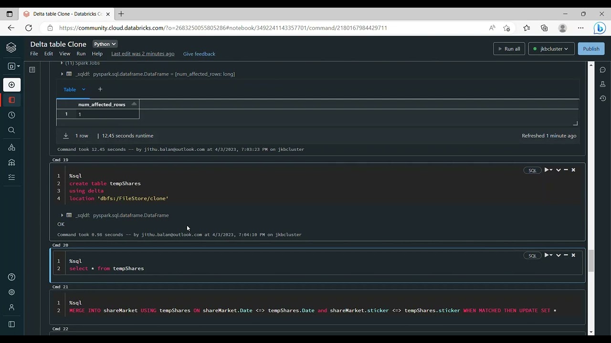The height and width of the screenshot is (343, 611).
Task: Click the 'Refreshed 1 minute ago' text
Action: tap(549, 136)
